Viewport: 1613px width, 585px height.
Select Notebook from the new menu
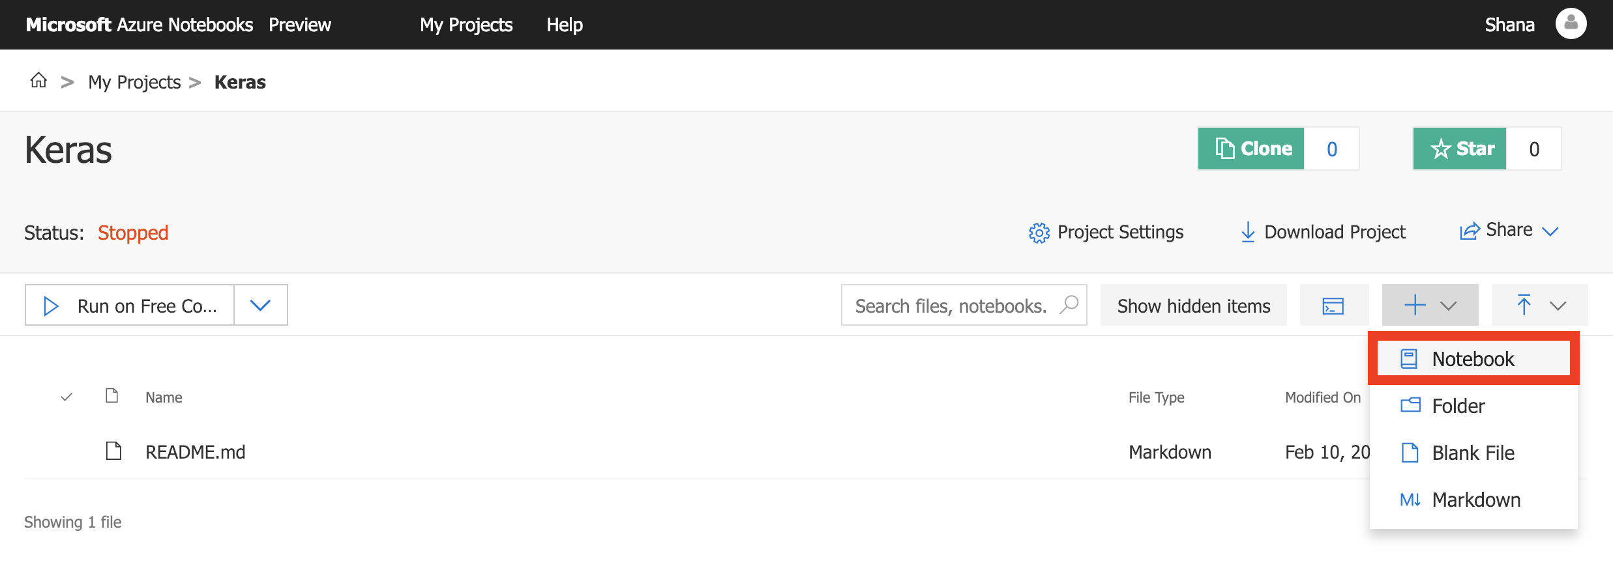(1473, 358)
